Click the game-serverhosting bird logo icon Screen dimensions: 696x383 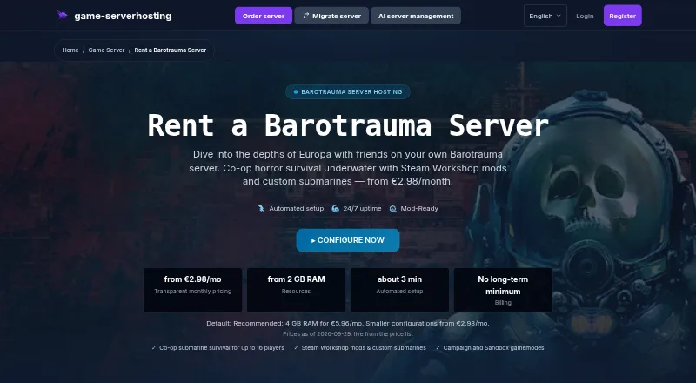coord(62,16)
